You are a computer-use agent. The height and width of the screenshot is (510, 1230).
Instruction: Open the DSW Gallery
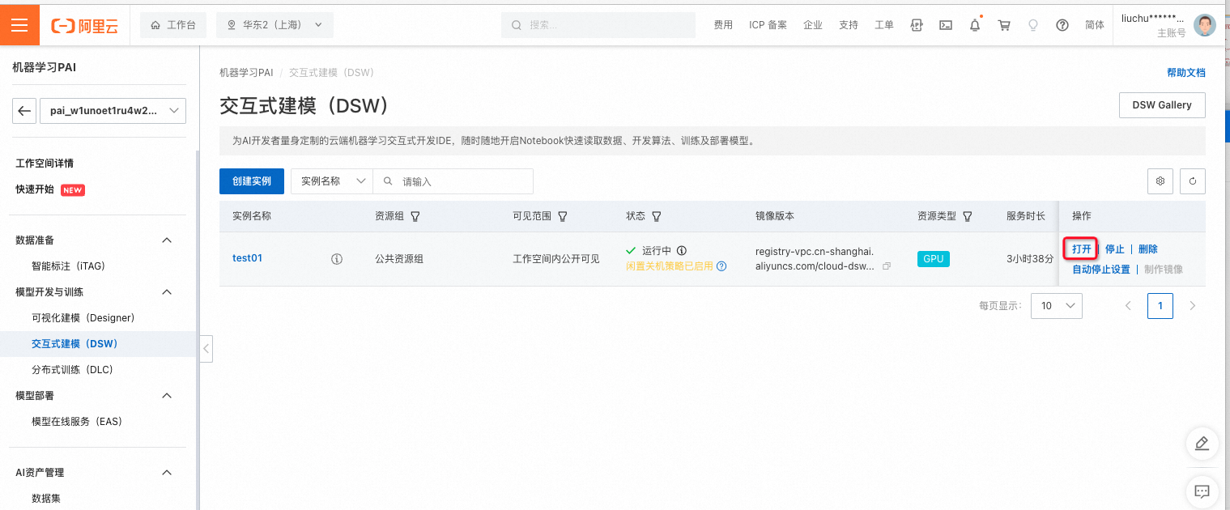(x=1162, y=104)
